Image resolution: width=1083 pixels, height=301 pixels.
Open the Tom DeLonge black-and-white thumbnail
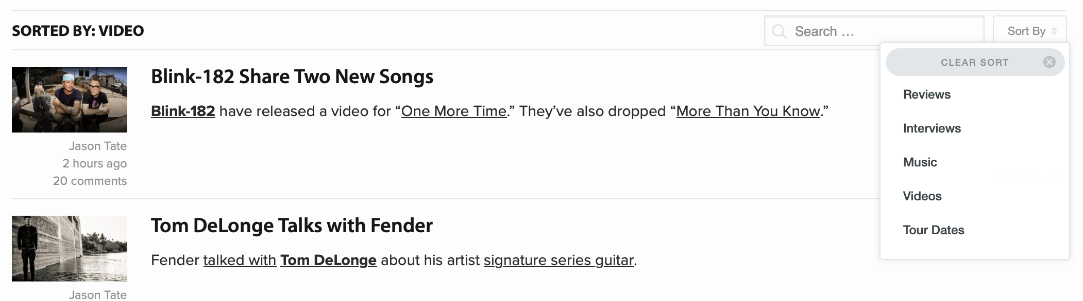click(70, 249)
